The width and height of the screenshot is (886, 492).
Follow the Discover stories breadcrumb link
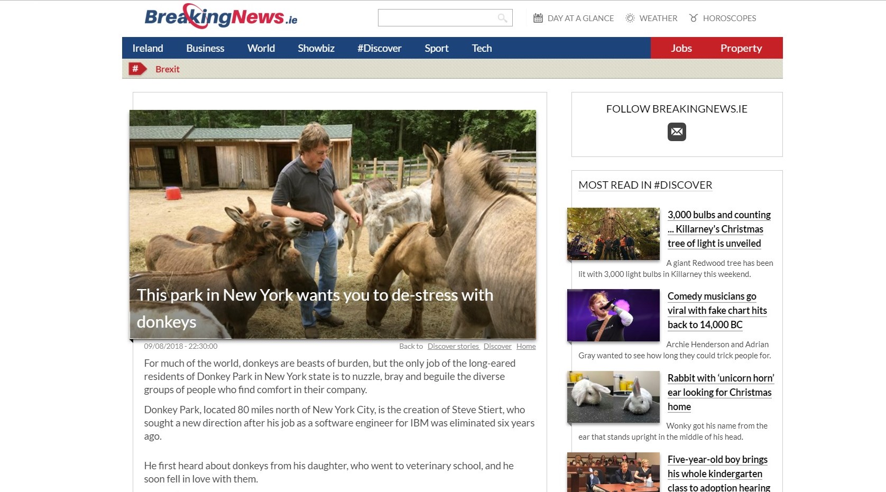click(x=453, y=346)
